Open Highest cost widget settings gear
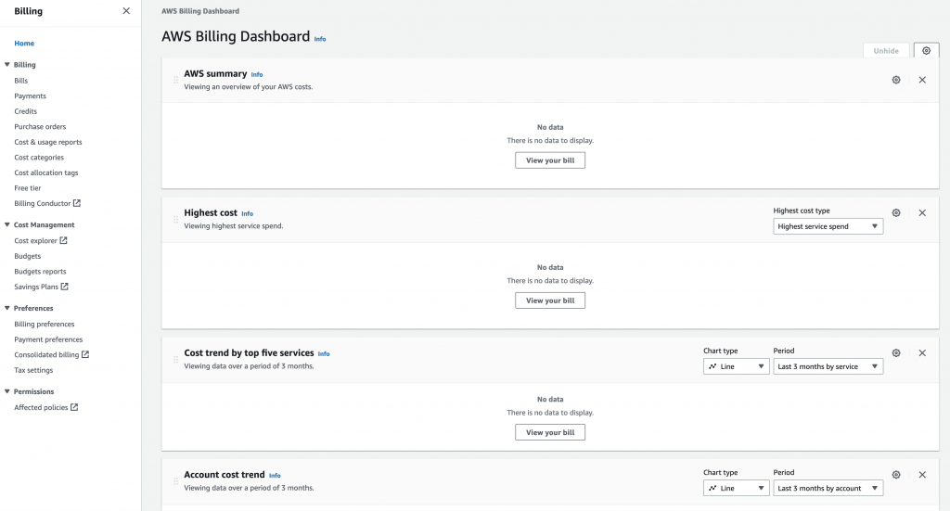Screen dimensions: 950x511 [896, 212]
